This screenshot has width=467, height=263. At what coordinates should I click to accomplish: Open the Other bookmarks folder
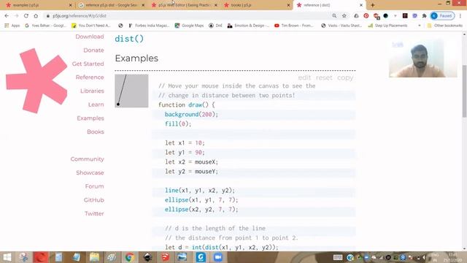[x=445, y=26]
